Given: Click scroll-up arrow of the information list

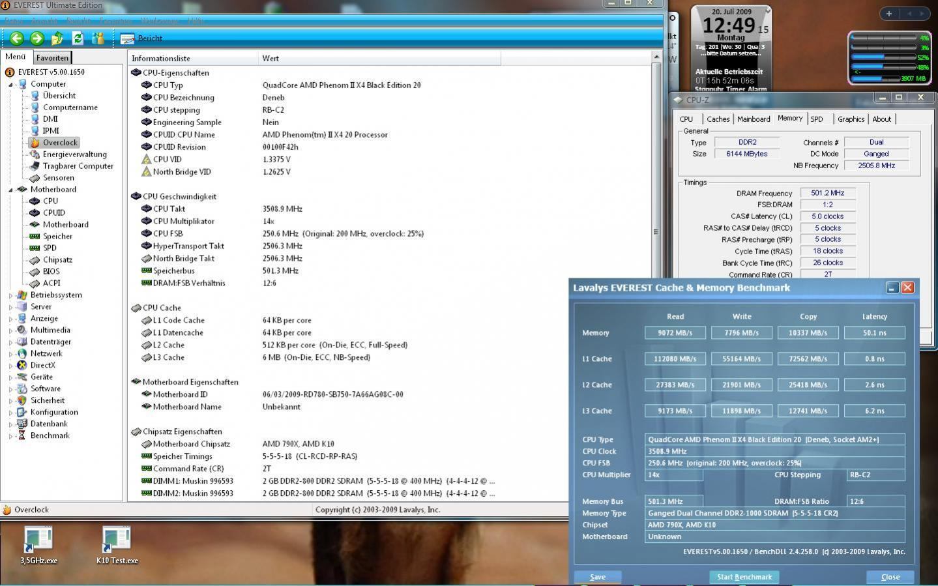Looking at the screenshot, I should (x=656, y=58).
